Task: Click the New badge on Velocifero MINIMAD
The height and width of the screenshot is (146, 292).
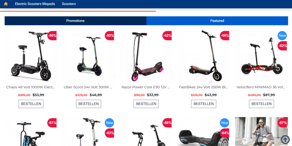Action: tap(282, 36)
